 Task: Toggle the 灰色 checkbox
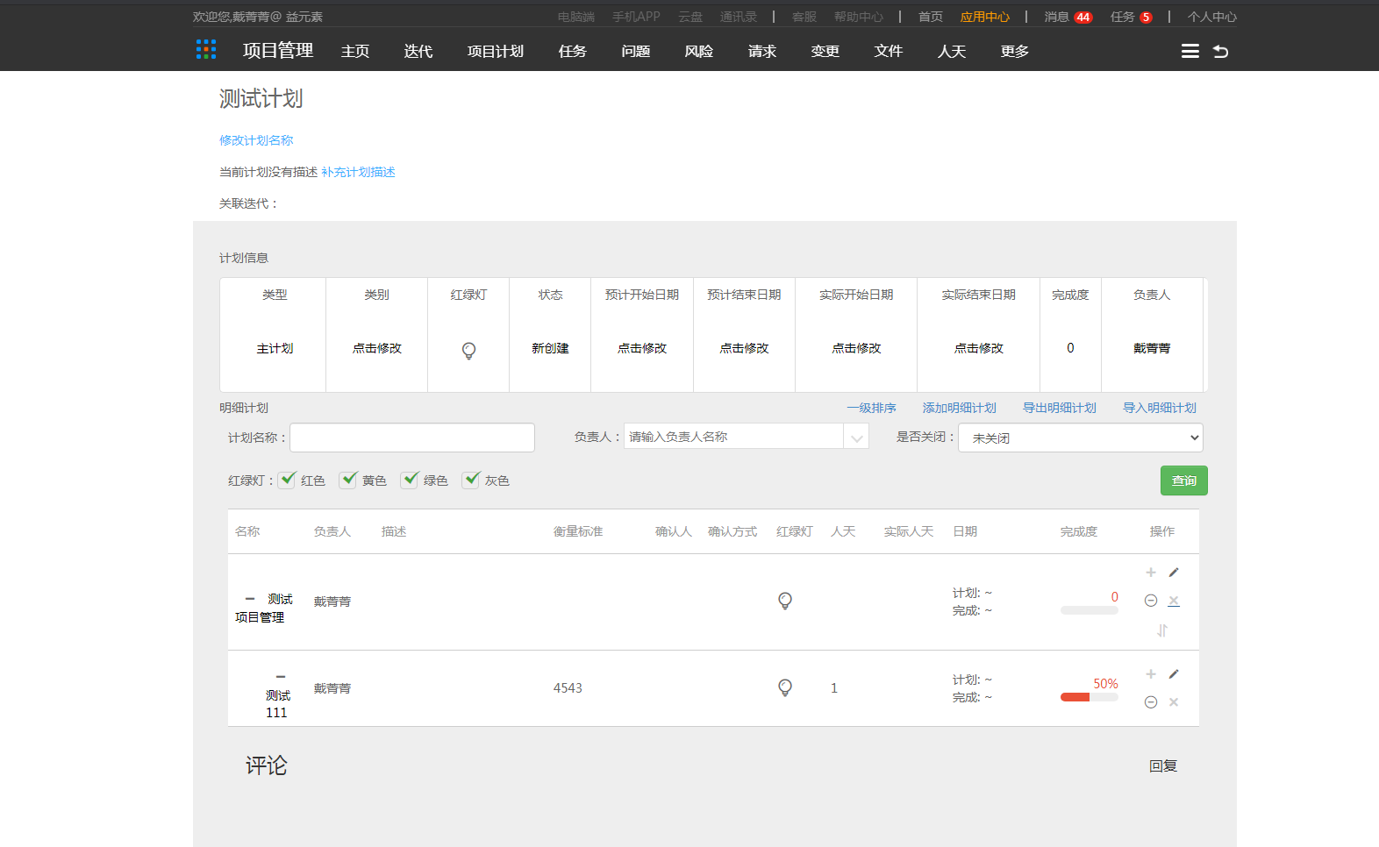[471, 480]
